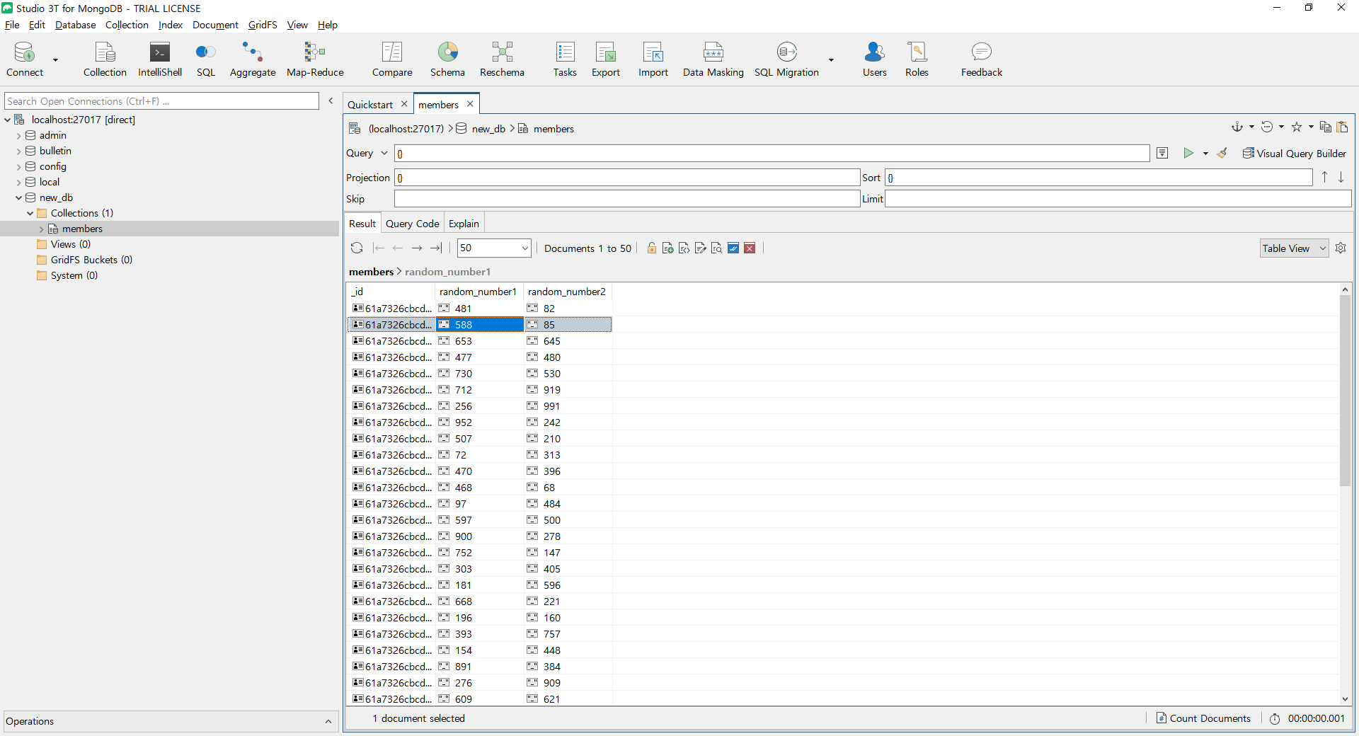This screenshot has height=736, width=1359.
Task: Expand the local database node
Action: point(18,182)
